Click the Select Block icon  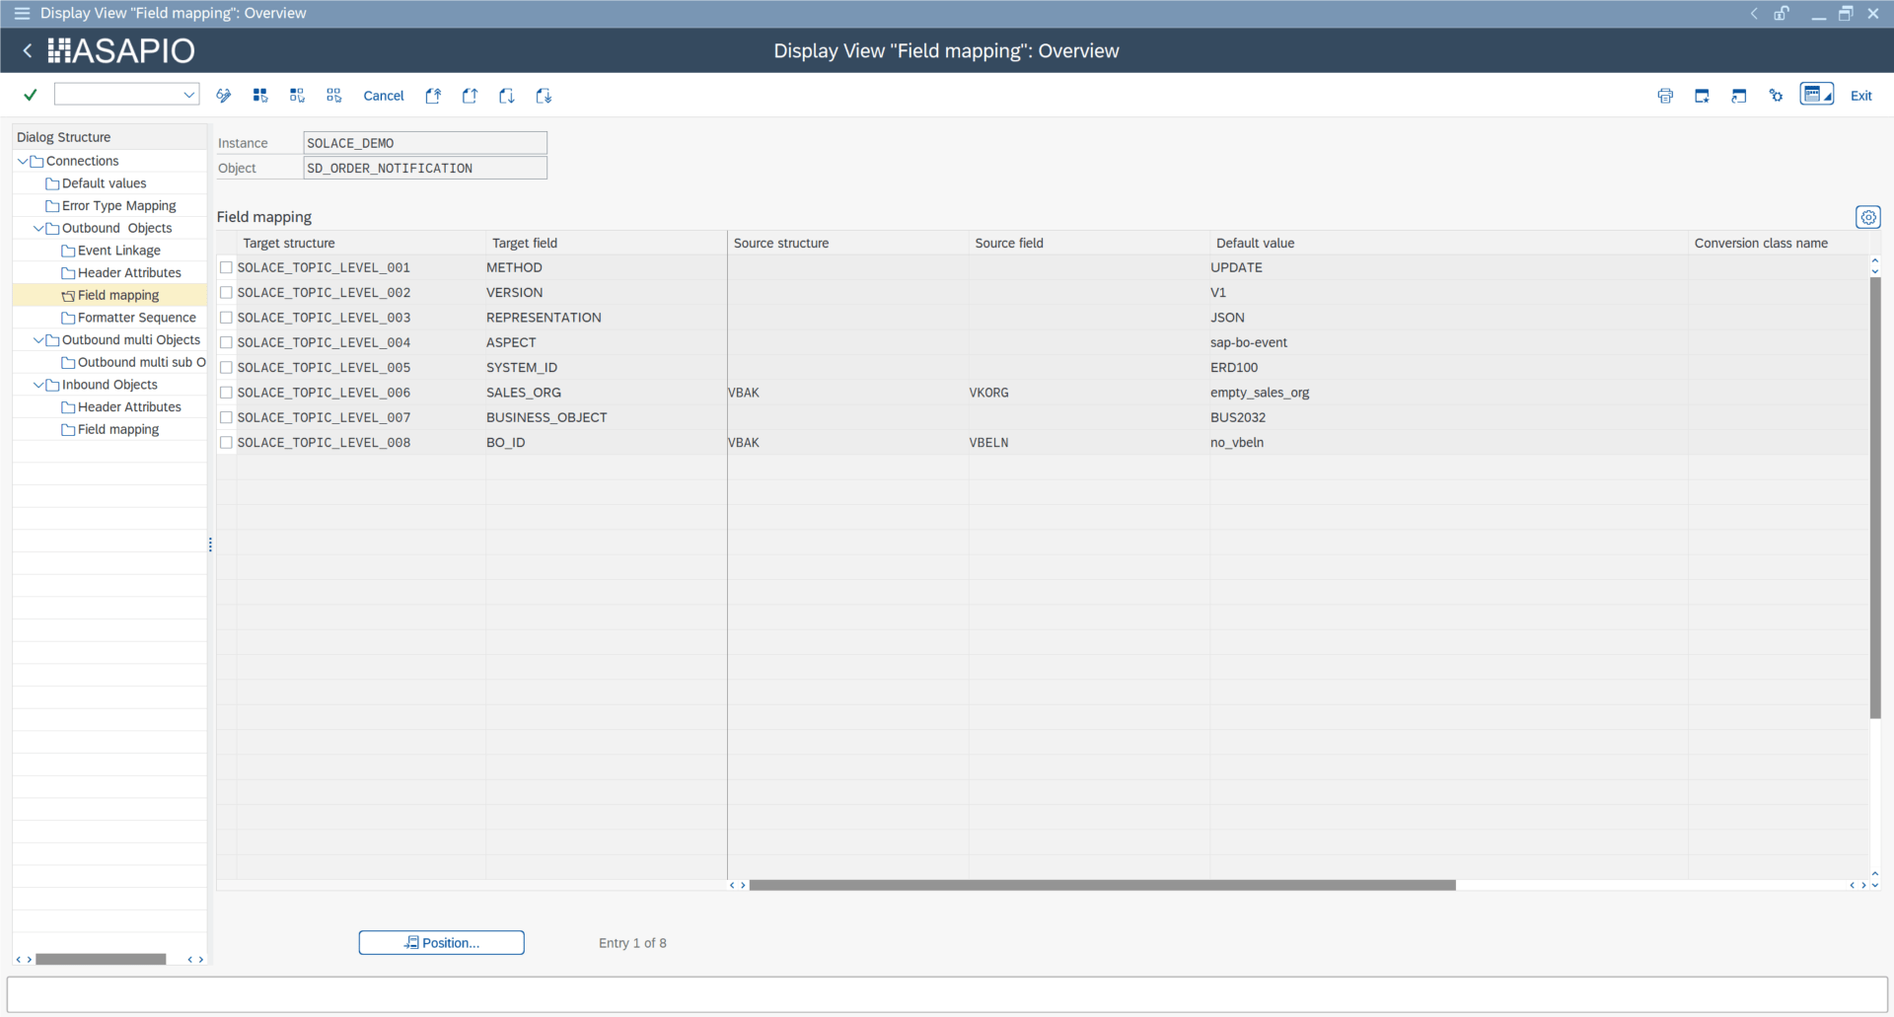point(297,96)
